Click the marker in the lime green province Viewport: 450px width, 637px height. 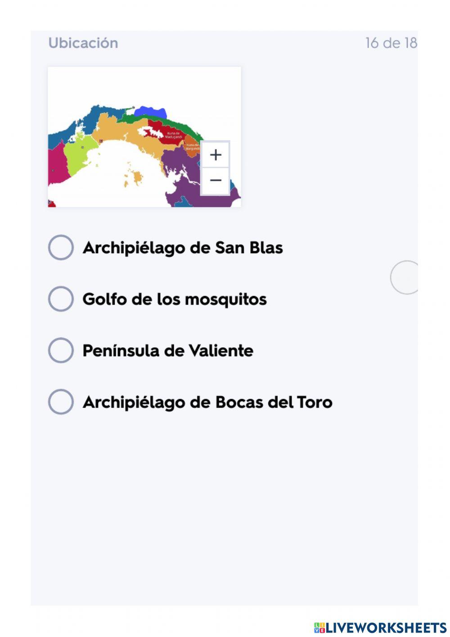(82, 147)
